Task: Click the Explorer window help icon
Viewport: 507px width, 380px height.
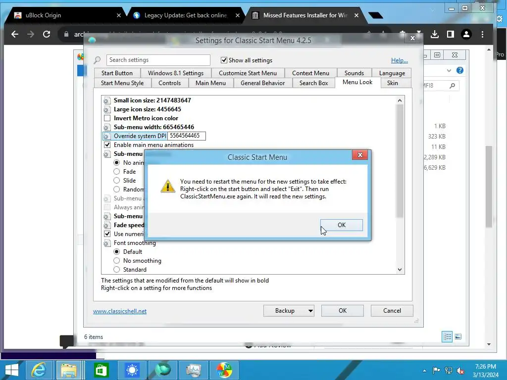Action: coord(460,70)
